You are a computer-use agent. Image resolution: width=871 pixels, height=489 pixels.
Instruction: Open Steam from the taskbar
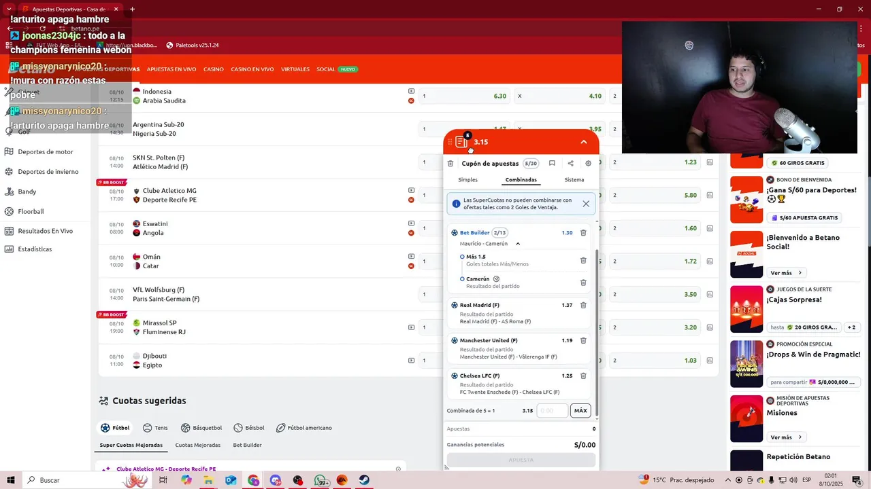pyautogui.click(x=364, y=480)
